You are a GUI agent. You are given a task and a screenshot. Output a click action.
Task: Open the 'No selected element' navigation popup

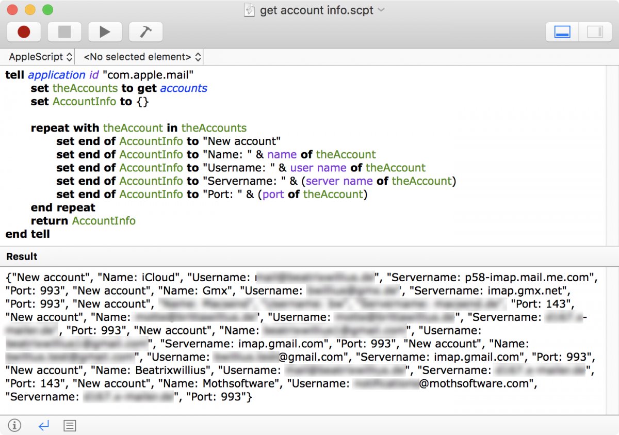click(139, 57)
